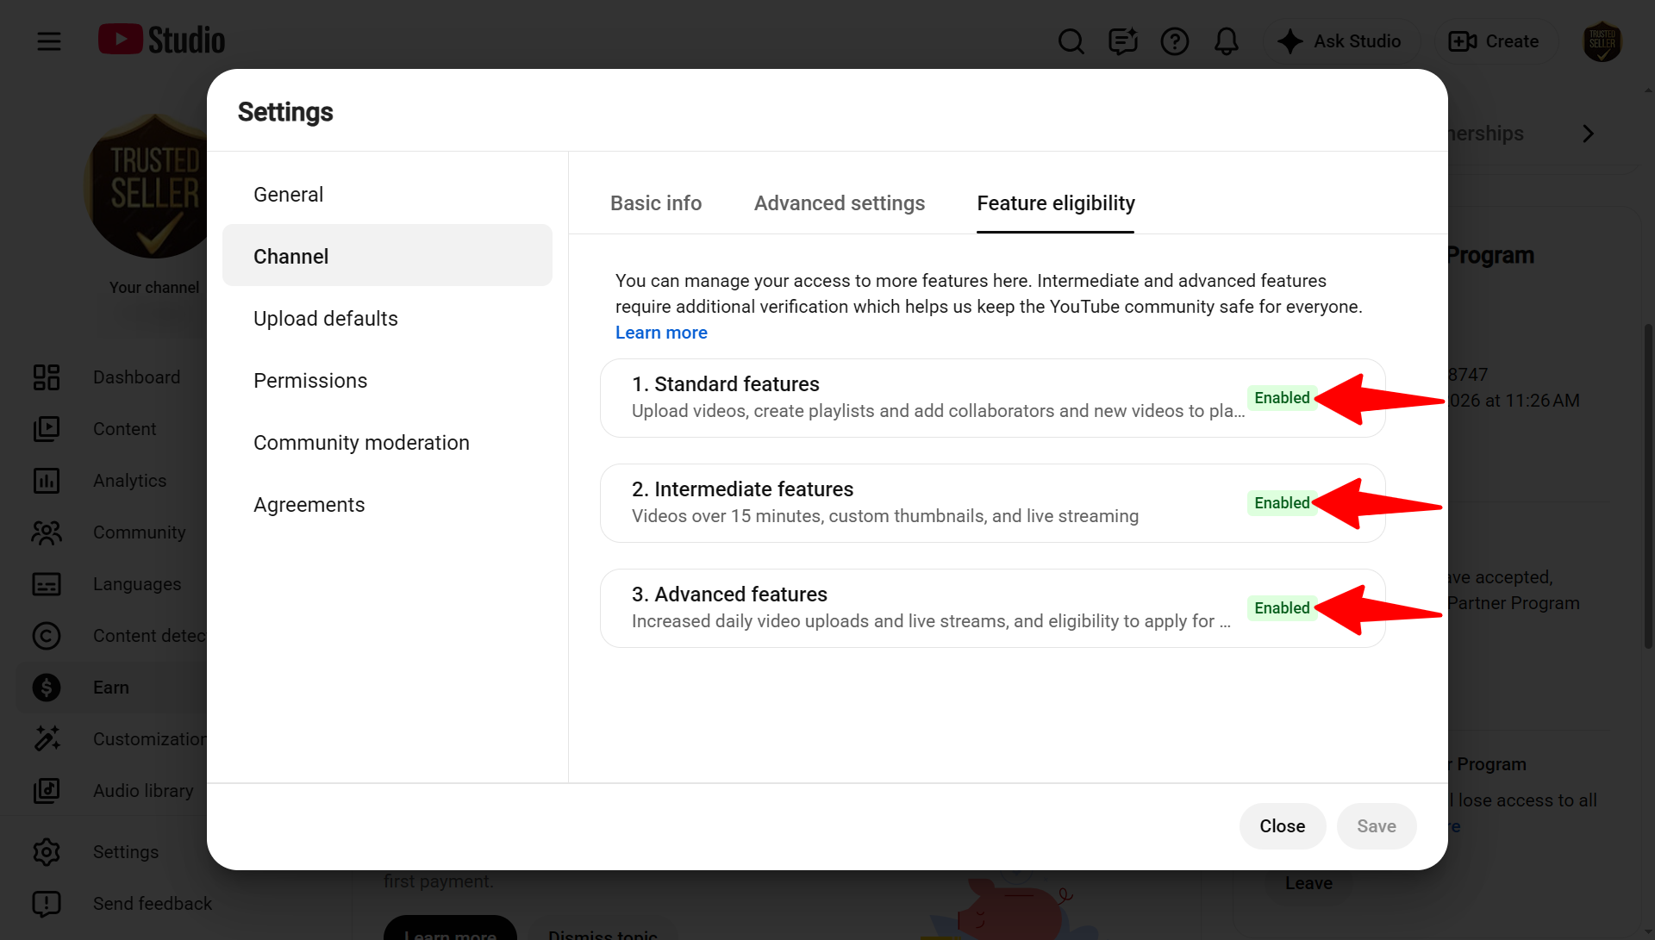This screenshot has width=1655, height=940.
Task: Click the Ask Studio sparkle button
Action: pyautogui.click(x=1340, y=41)
